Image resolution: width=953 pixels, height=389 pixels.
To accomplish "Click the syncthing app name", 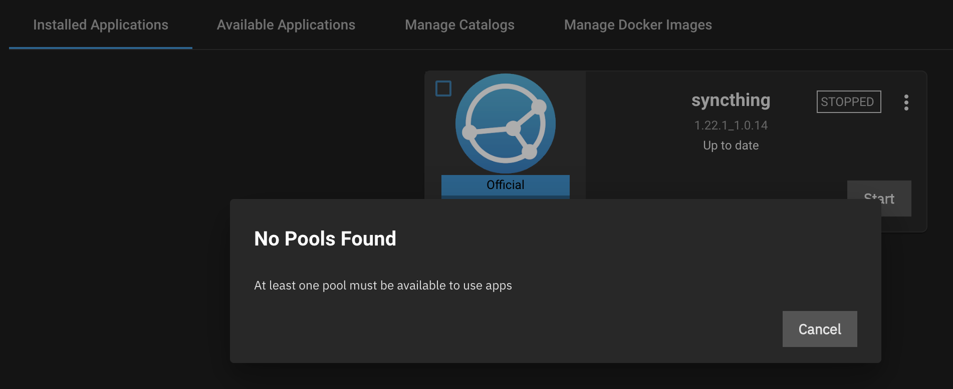I will [x=731, y=100].
